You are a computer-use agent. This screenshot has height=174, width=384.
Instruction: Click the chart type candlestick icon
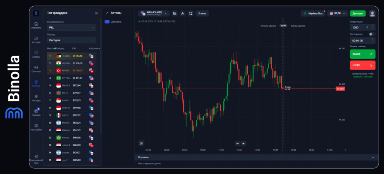pyautogui.click(x=174, y=13)
